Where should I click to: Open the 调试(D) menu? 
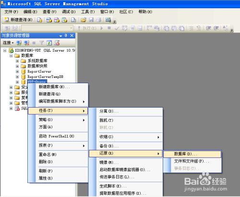69,11
